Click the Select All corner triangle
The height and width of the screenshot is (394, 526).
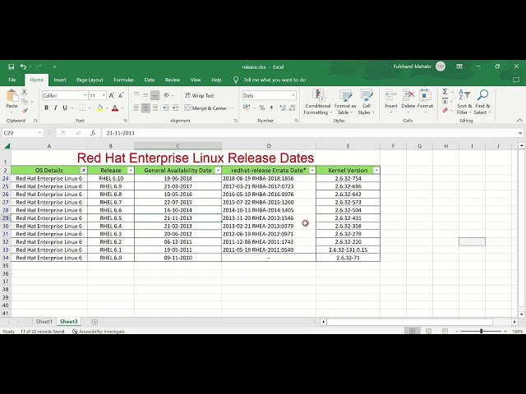(x=7, y=146)
